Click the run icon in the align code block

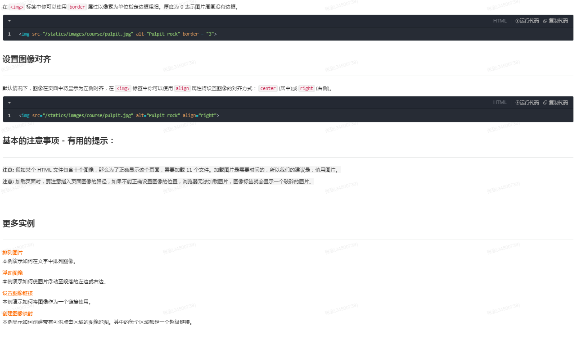pos(518,102)
